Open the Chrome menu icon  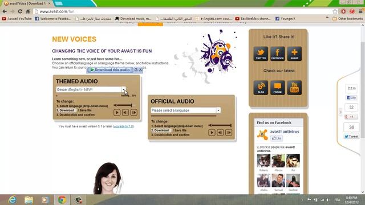(360, 11)
